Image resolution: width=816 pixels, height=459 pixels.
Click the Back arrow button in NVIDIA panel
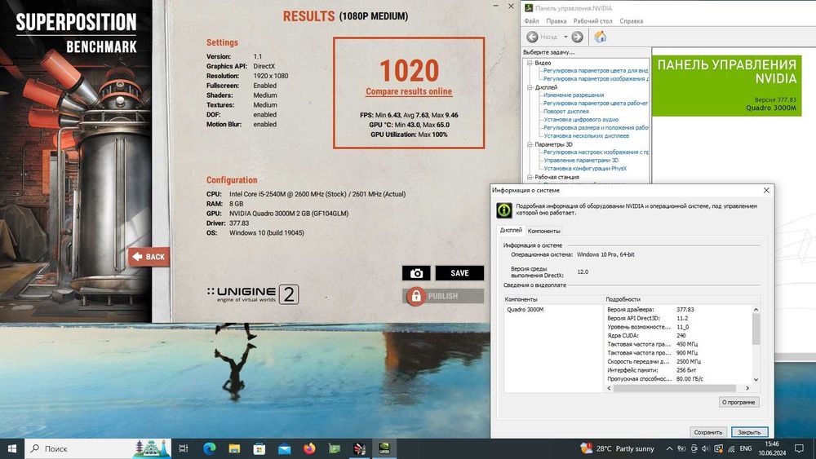tap(532, 37)
